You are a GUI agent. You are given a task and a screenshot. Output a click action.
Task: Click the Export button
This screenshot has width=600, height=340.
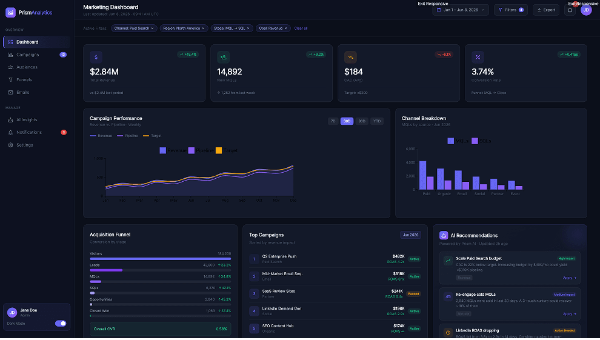546,10
